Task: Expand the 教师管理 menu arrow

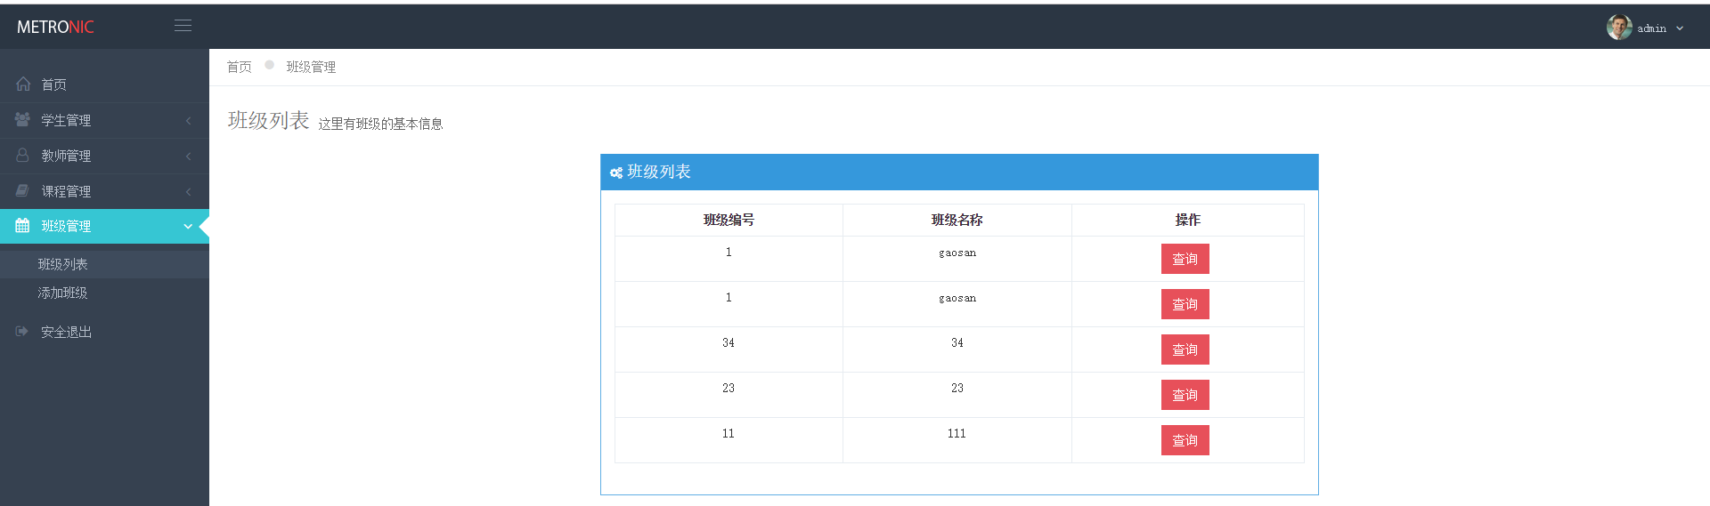Action: [188, 156]
